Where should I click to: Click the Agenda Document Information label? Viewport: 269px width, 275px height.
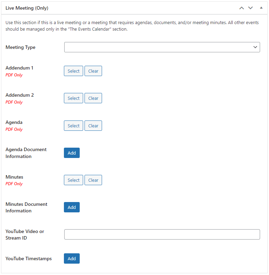26,153
